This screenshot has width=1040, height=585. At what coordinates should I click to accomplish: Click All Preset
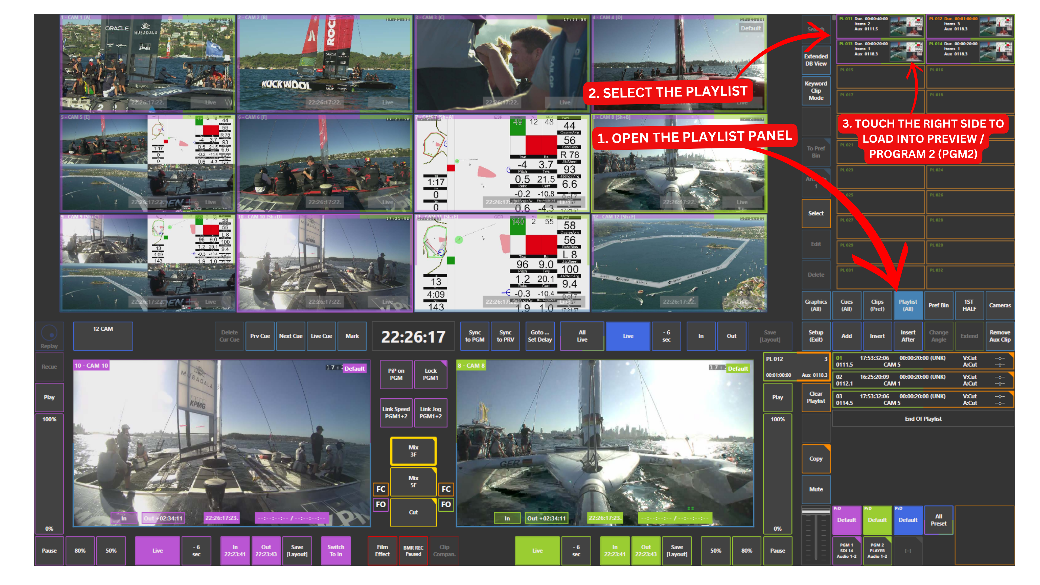[939, 520]
